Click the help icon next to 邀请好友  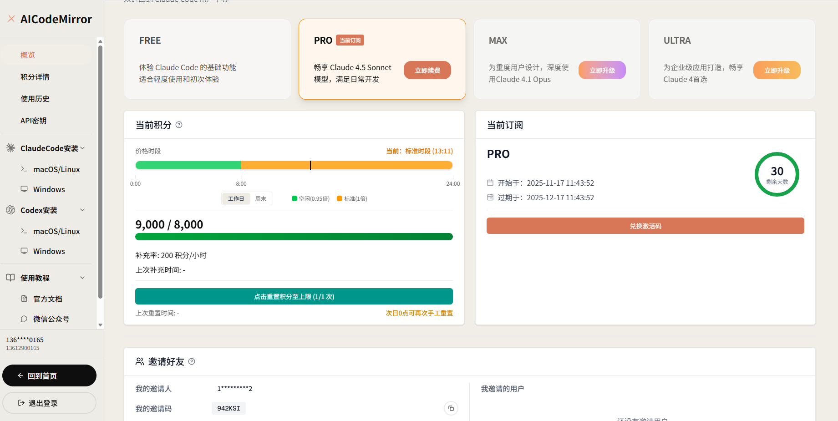192,361
